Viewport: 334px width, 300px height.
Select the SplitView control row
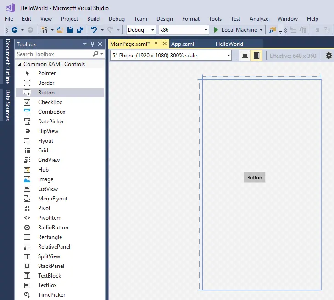click(60, 256)
